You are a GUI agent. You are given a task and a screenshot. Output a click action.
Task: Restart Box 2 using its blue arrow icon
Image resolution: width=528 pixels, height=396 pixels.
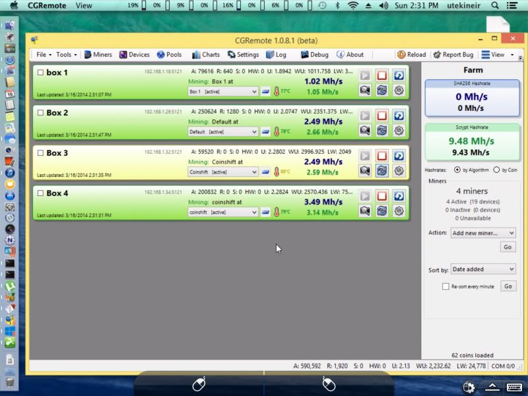pyautogui.click(x=399, y=115)
